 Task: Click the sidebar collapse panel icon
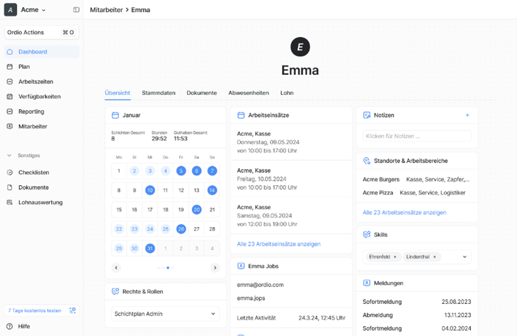coord(76,10)
